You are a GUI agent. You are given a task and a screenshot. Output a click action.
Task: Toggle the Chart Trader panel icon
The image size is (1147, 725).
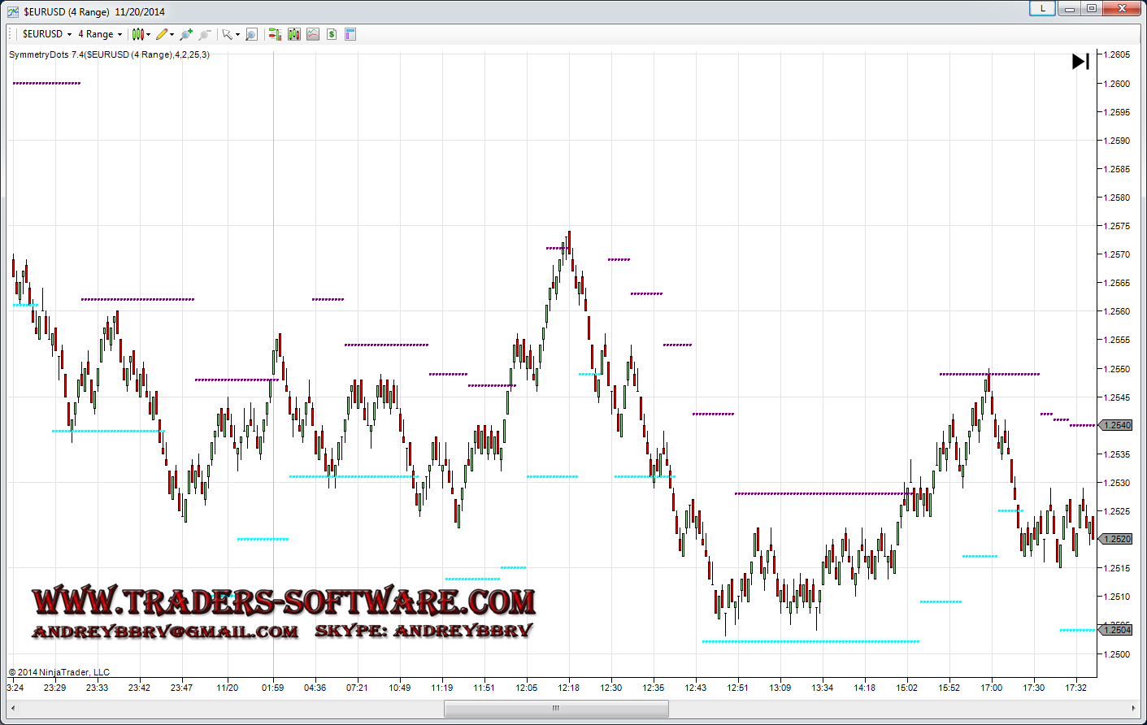tap(275, 34)
